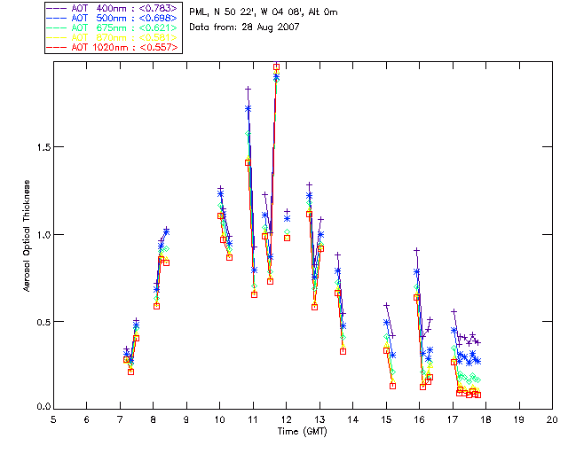Click the y-axis tick label 1.0
Screen dimensions: 568x454
(x=41, y=234)
